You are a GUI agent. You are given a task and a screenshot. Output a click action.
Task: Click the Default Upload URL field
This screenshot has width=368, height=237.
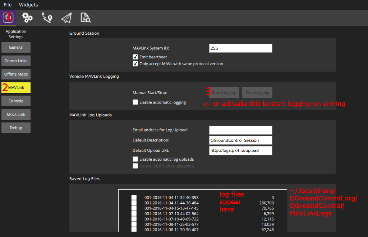click(240, 150)
